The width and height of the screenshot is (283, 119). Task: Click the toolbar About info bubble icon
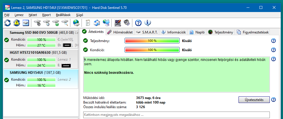148,23
